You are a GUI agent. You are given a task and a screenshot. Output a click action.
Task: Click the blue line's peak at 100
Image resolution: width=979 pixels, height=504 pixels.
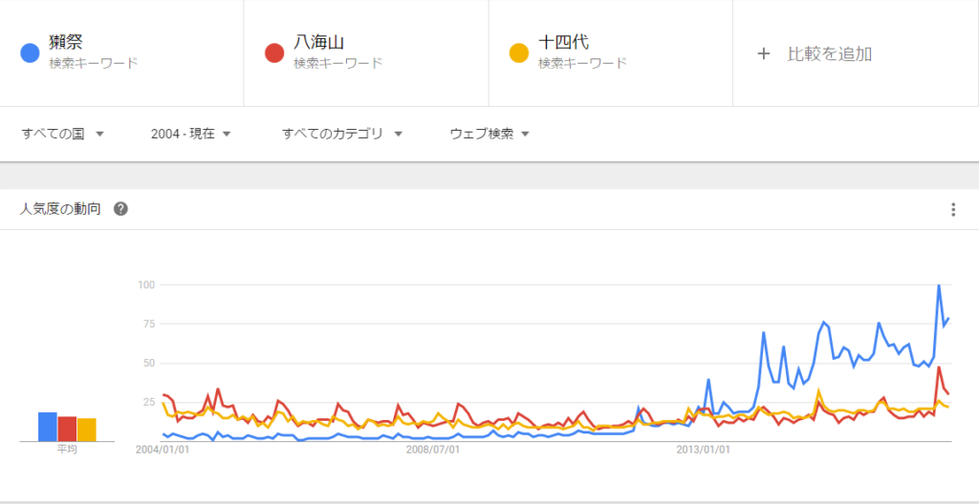(939, 285)
